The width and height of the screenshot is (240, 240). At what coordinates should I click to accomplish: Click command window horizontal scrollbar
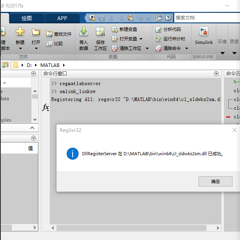point(131,228)
